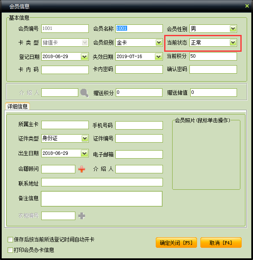Open the 出生日期 date picker arrow
The image size is (253, 260).
(85, 153)
